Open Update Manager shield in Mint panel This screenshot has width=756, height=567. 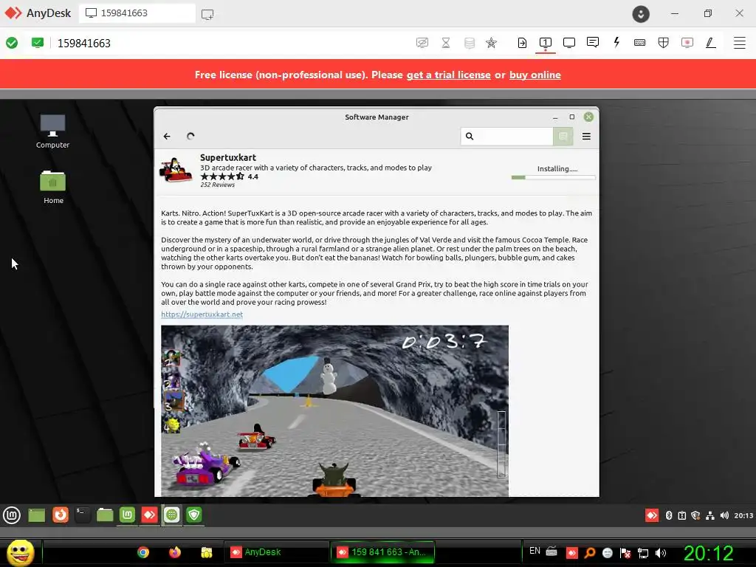click(194, 515)
